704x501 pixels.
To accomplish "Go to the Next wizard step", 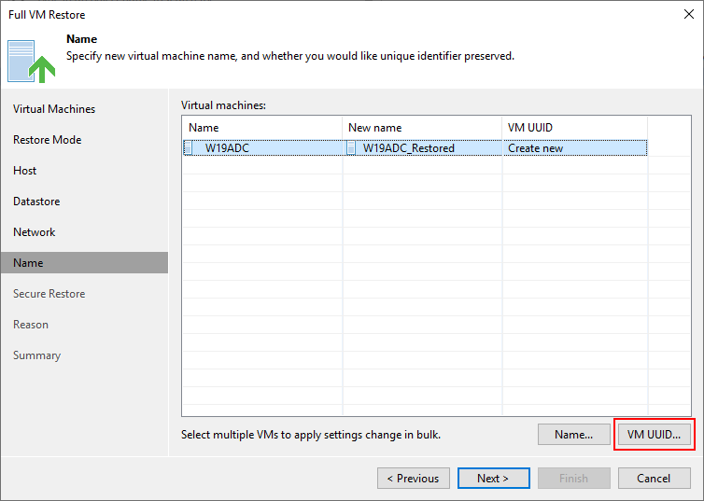I will [493, 478].
